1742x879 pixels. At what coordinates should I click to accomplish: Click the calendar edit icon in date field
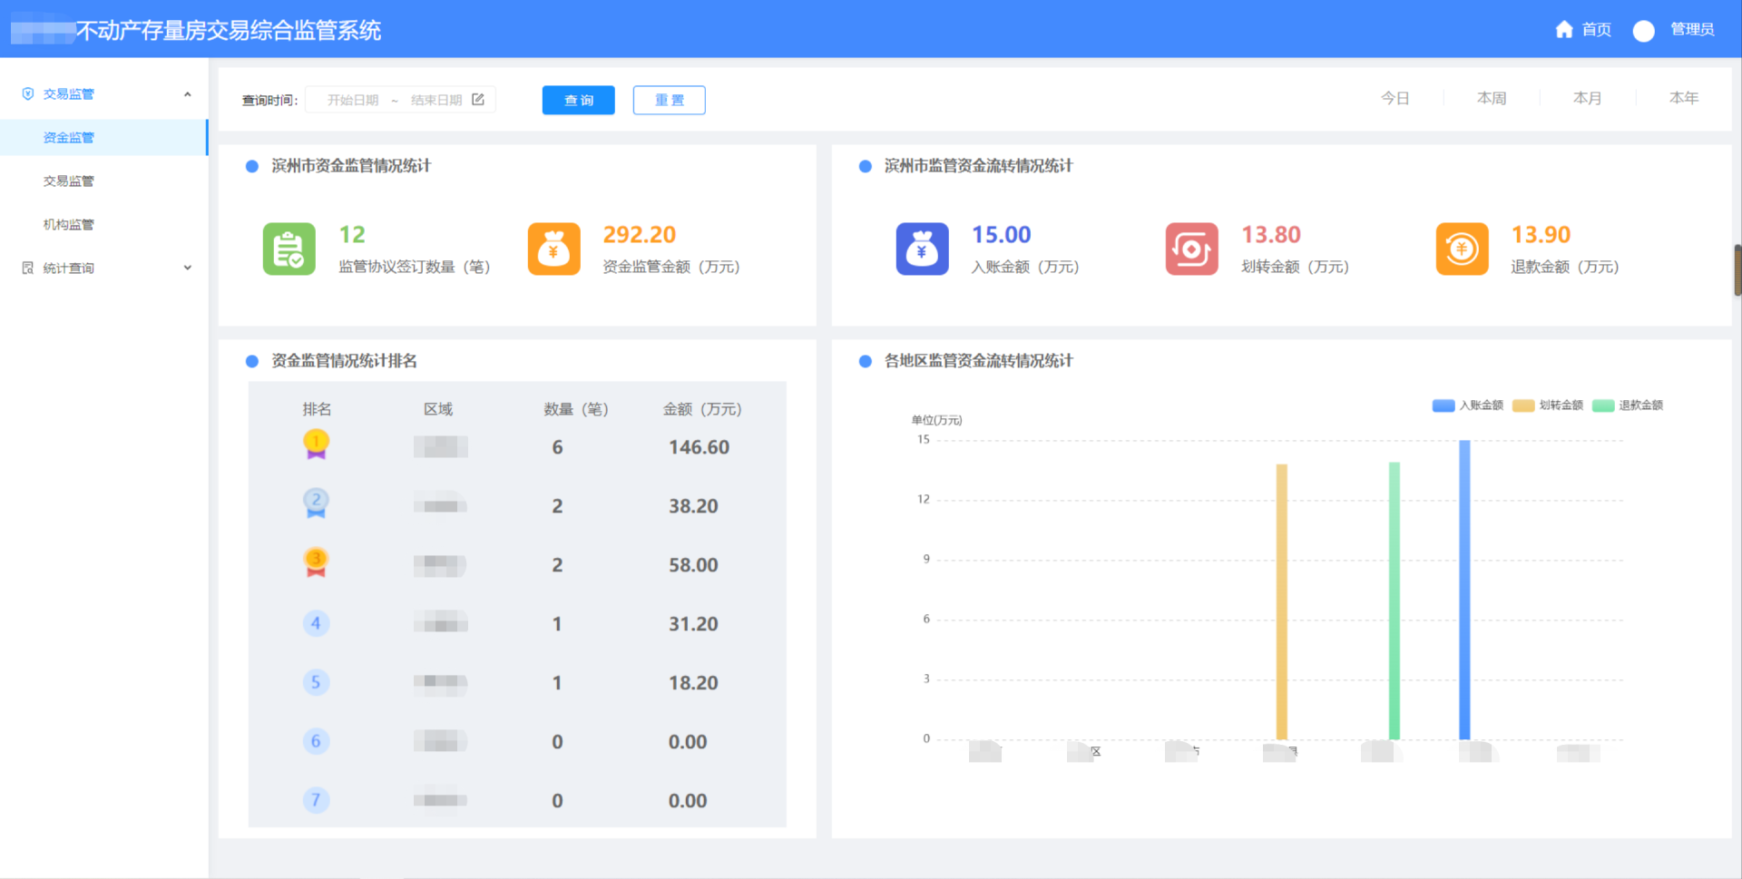pyautogui.click(x=478, y=100)
